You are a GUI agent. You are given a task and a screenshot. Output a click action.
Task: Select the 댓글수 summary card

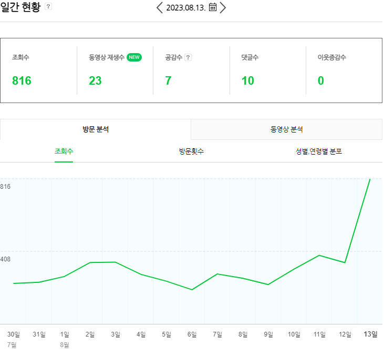(268, 70)
